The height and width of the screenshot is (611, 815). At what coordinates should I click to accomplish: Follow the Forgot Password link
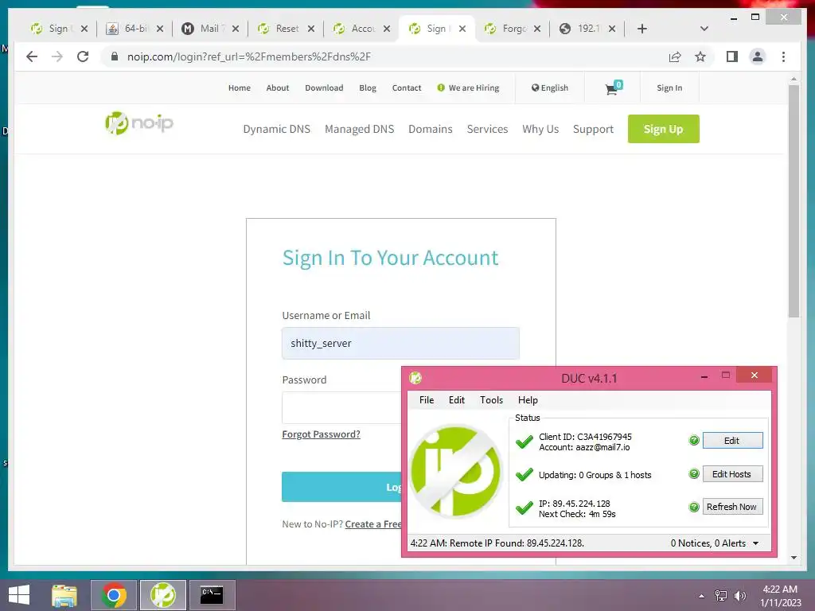point(321,434)
